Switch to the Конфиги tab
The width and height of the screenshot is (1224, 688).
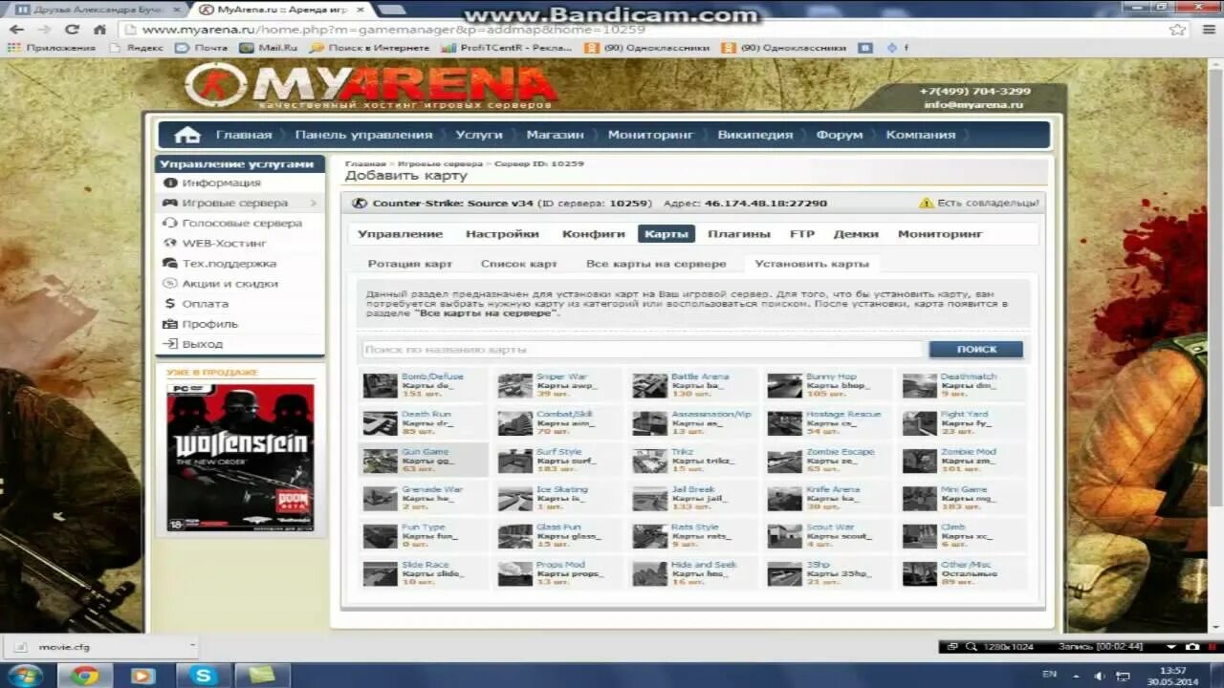594,233
